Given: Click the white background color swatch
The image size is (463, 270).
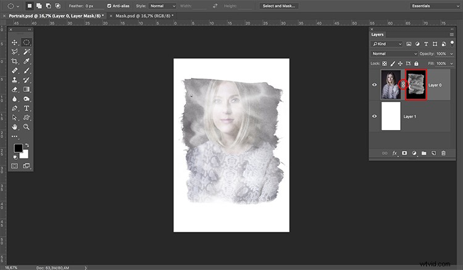Looking at the screenshot, I should click(25, 155).
